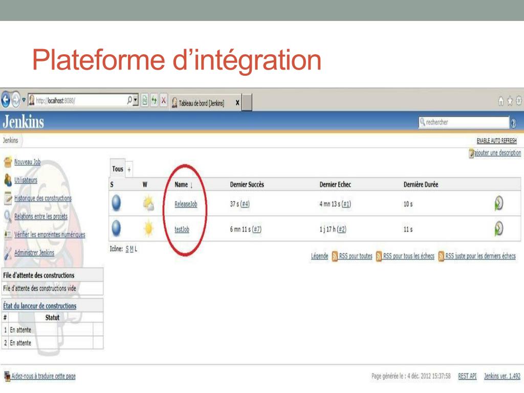Click the ReleaseJob blue status ball
Viewport: 524px width, 393px height.
click(116, 203)
